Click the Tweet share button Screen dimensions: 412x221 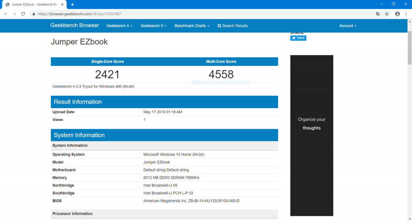tap(298, 38)
